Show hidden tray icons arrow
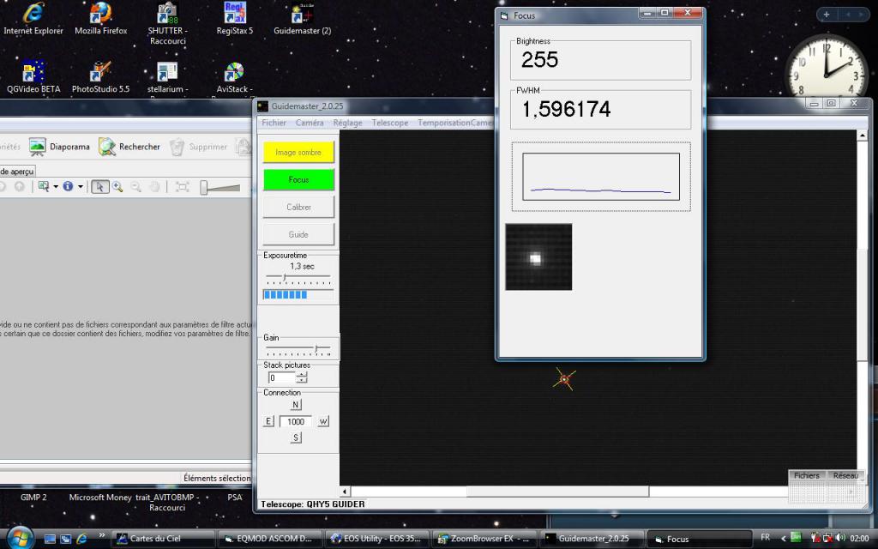This screenshot has height=549, width=878. (784, 539)
